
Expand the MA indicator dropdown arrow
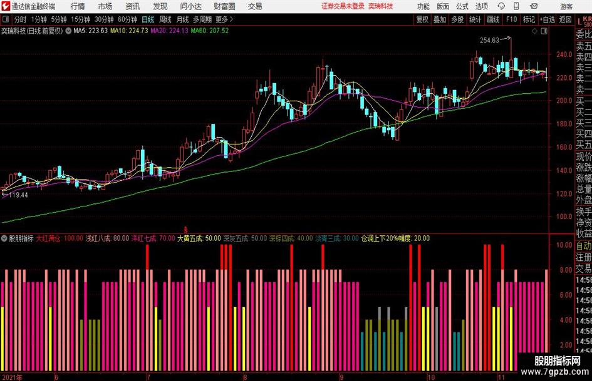click(68, 31)
